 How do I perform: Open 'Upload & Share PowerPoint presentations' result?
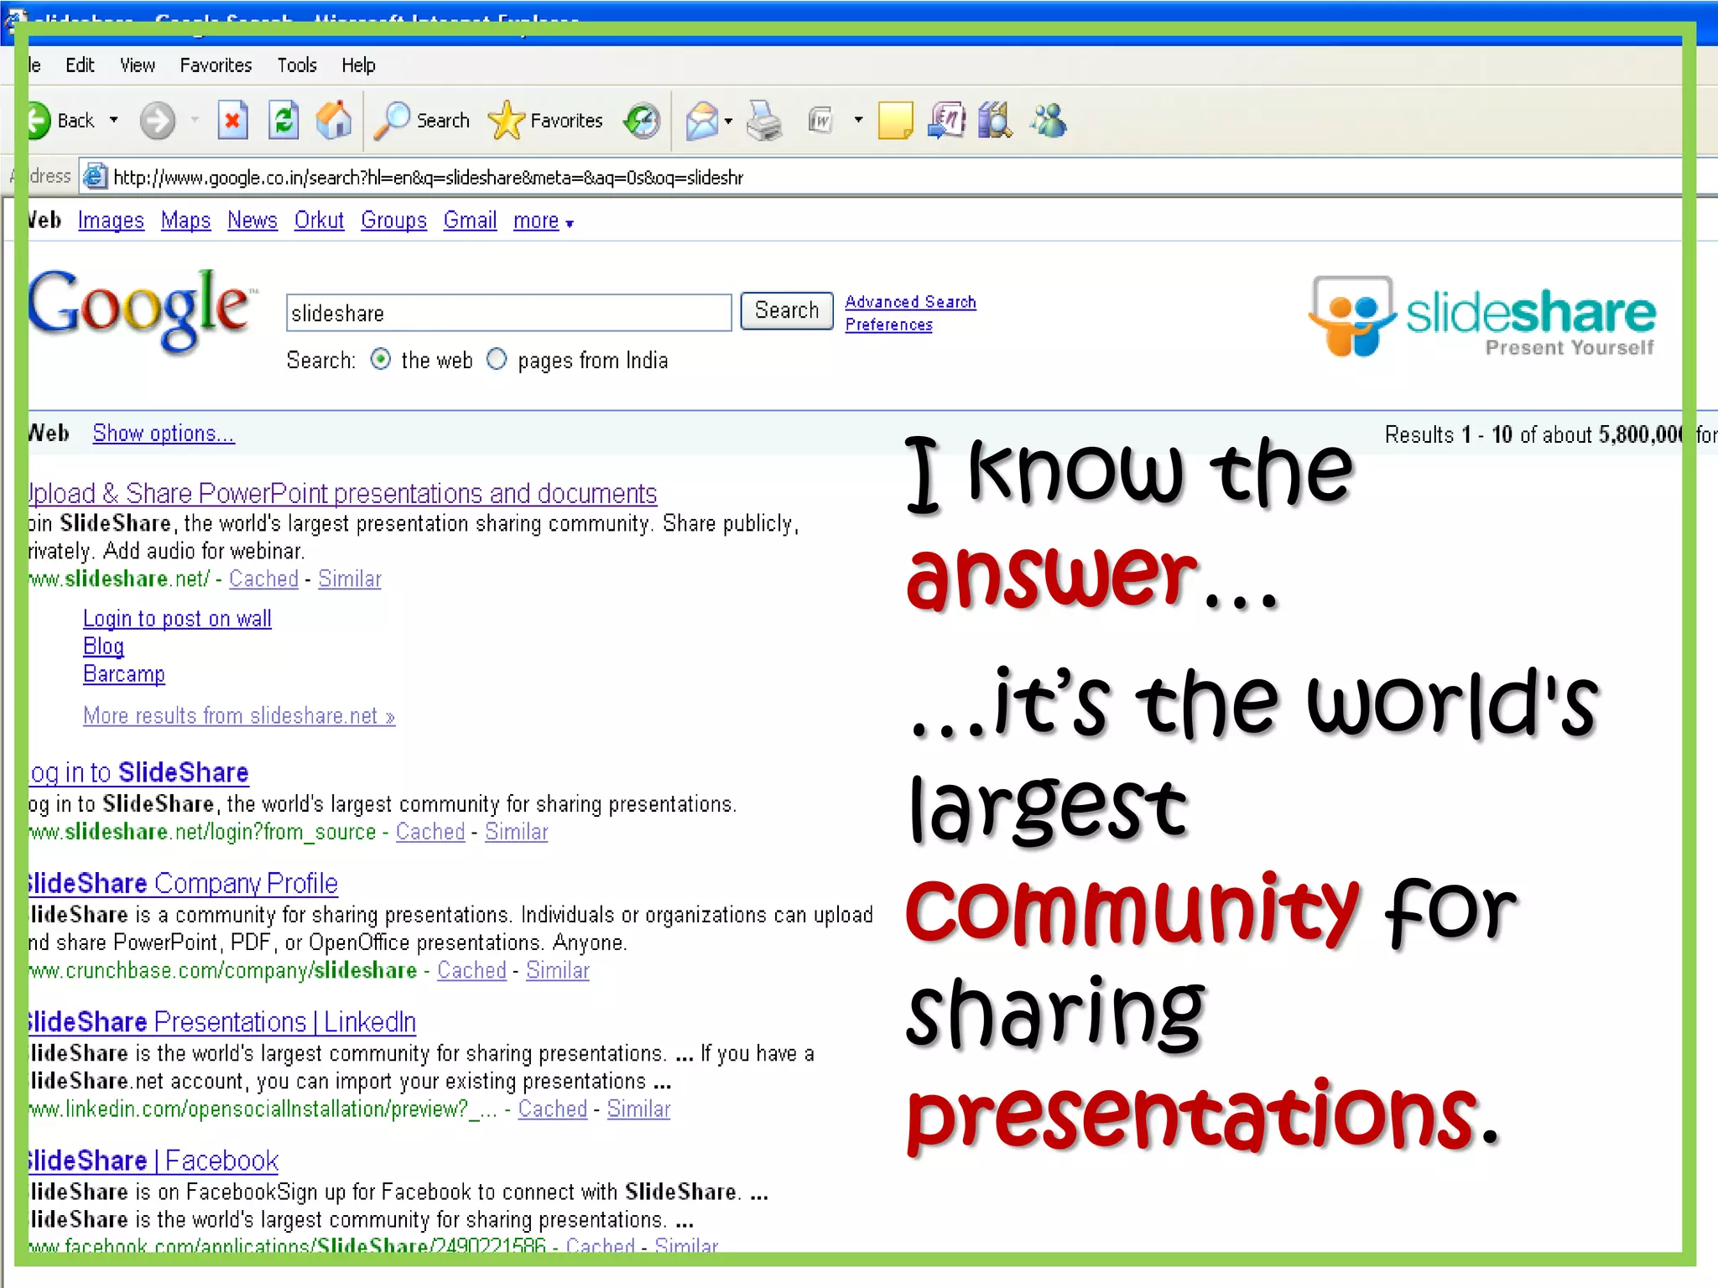point(342,493)
